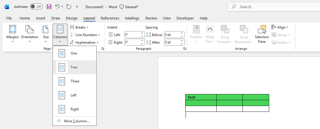Open the Margins dropdown
The image size is (320, 129).
pyautogui.click(x=12, y=34)
